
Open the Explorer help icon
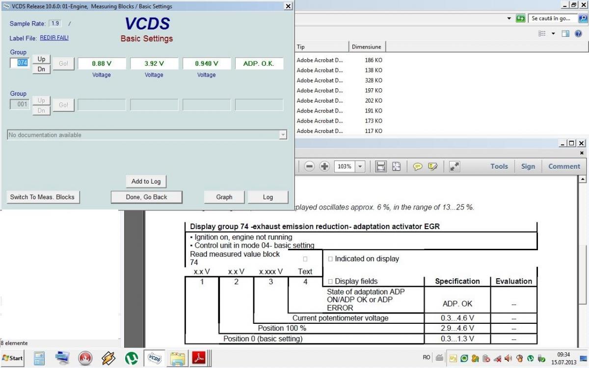coord(578,33)
